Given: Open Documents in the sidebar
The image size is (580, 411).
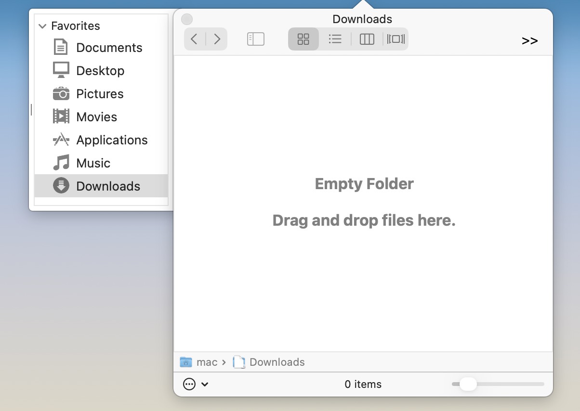Looking at the screenshot, I should click(x=109, y=48).
